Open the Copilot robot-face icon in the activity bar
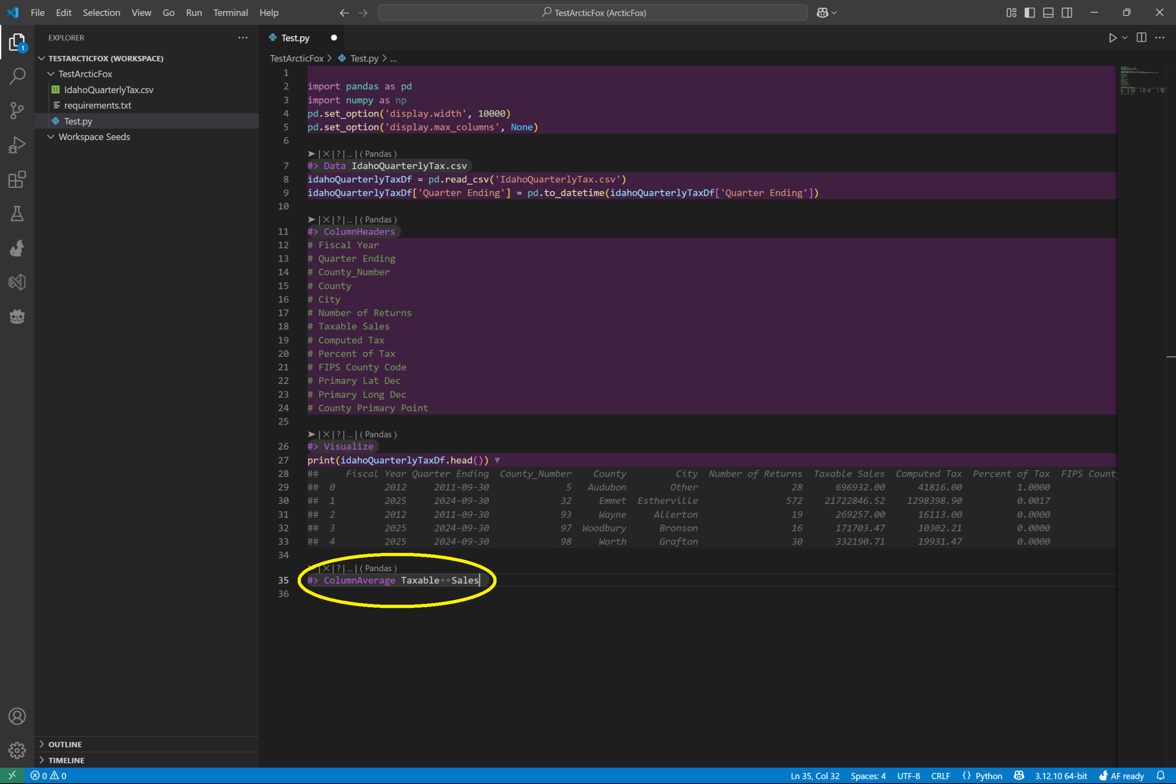This screenshot has height=784, width=1176. point(17,316)
